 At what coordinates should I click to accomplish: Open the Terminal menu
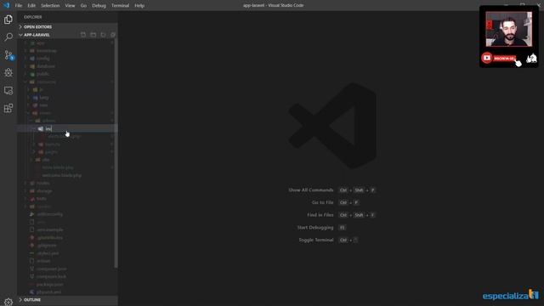(x=120, y=6)
